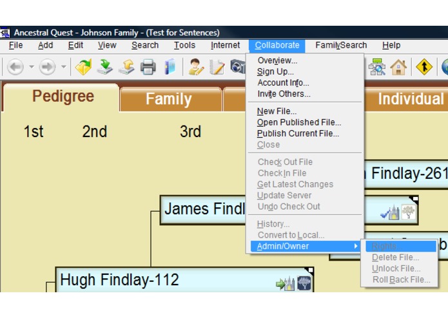
Task: Open the Tools menu
Action: point(184,45)
